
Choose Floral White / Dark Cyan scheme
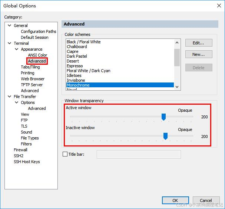pyautogui.click(x=120, y=71)
